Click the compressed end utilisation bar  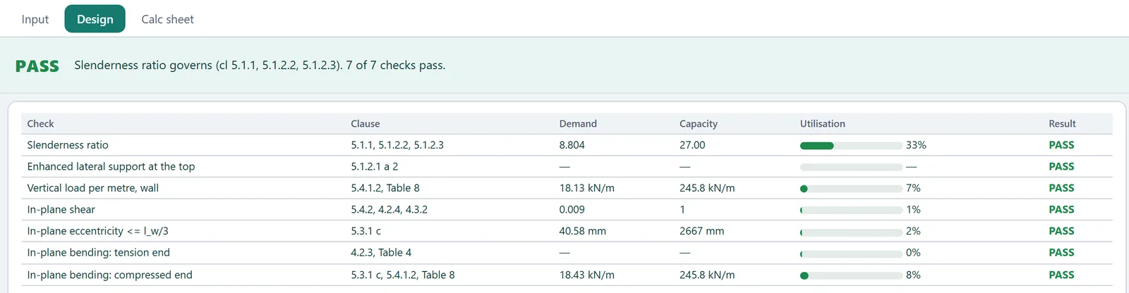click(x=851, y=275)
